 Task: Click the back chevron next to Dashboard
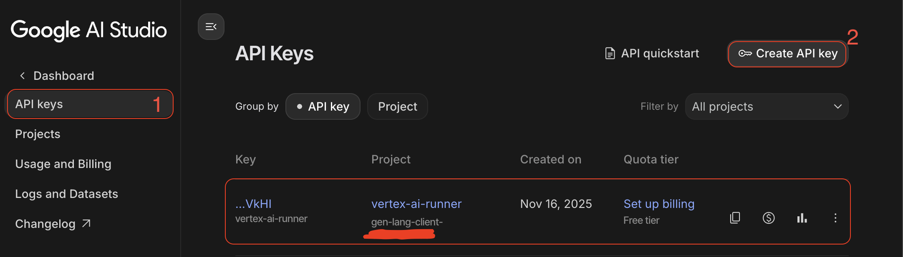(x=22, y=75)
